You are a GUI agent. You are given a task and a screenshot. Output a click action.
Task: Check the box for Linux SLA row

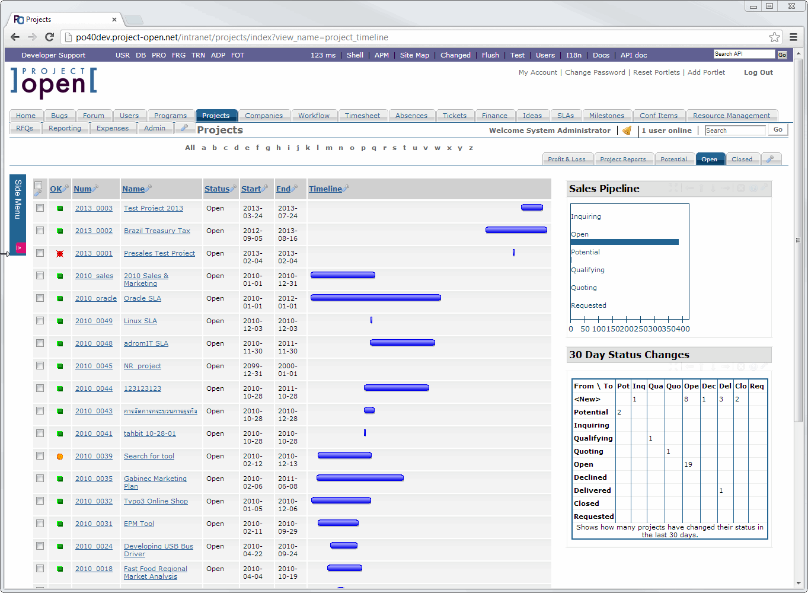pos(40,321)
